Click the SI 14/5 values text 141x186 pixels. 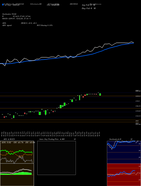(22, 16)
